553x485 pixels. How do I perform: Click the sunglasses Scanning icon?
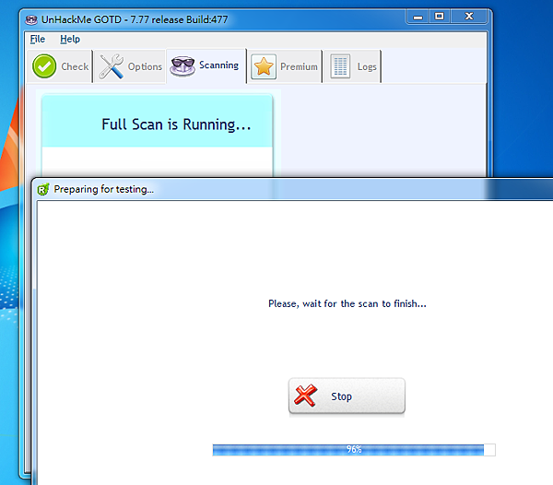click(x=182, y=66)
